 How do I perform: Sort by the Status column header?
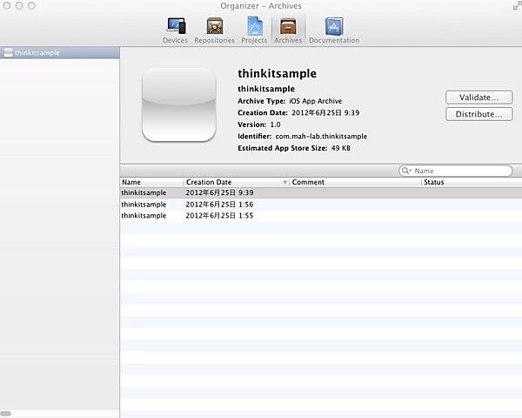pos(470,182)
